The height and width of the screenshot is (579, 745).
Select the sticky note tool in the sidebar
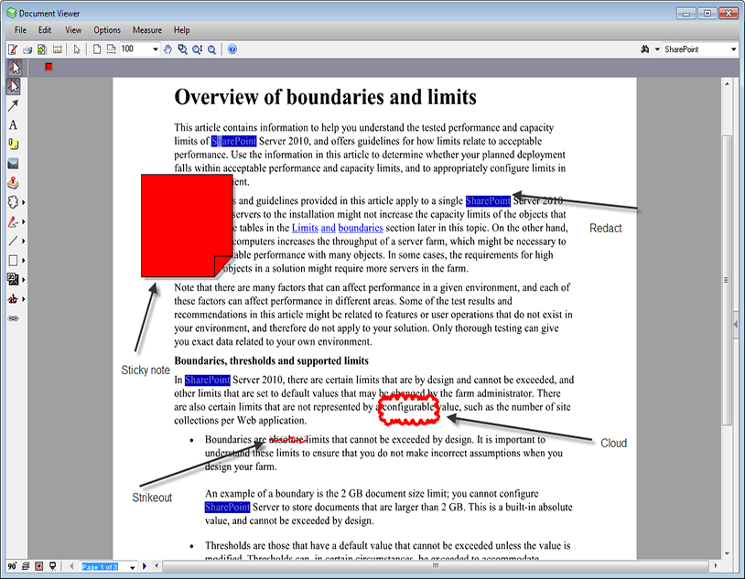click(14, 144)
